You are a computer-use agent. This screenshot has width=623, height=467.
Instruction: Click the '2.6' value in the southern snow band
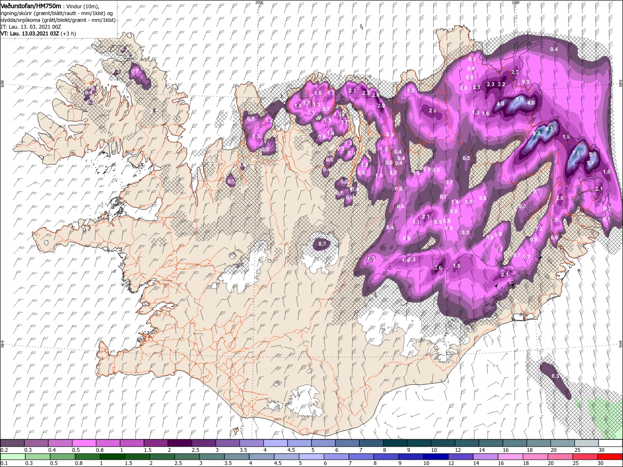coord(438,268)
